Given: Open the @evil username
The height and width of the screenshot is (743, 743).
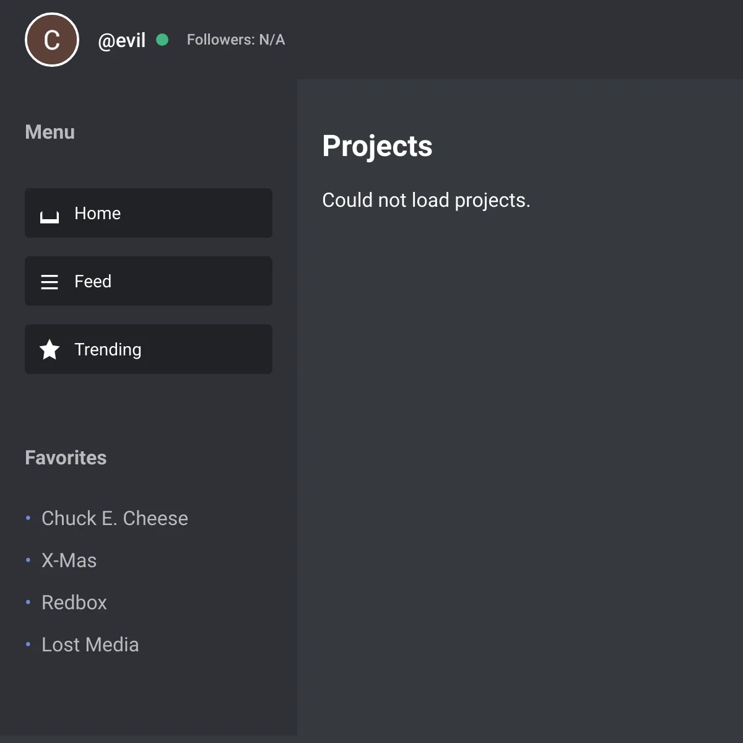Looking at the screenshot, I should [x=122, y=40].
